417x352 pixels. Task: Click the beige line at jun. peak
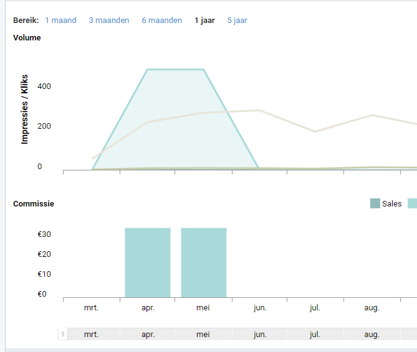[x=259, y=110]
